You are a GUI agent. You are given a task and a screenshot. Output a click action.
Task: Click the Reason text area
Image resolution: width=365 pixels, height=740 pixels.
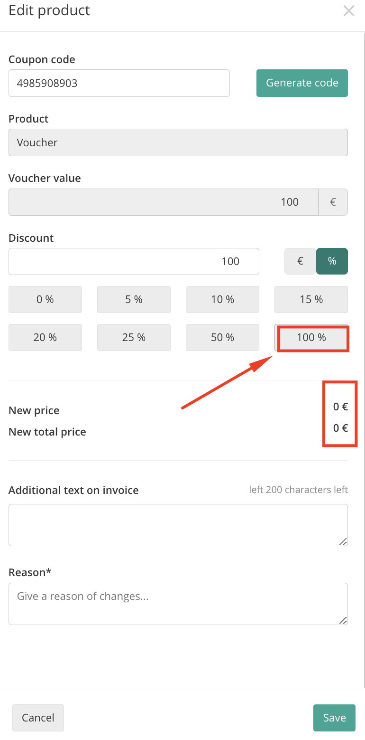click(178, 604)
